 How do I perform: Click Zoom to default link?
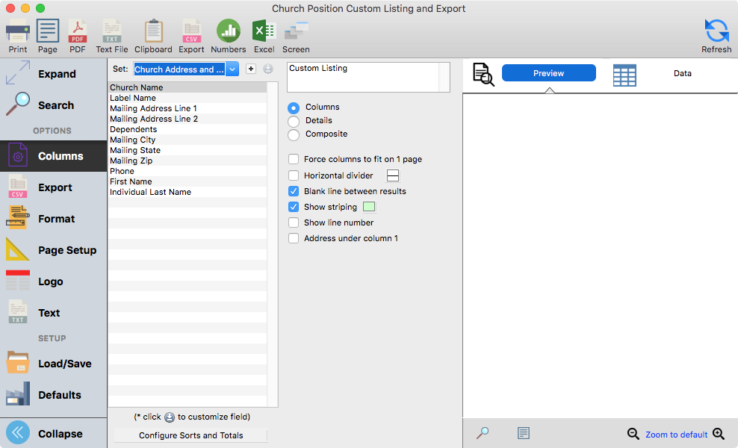coord(676,435)
